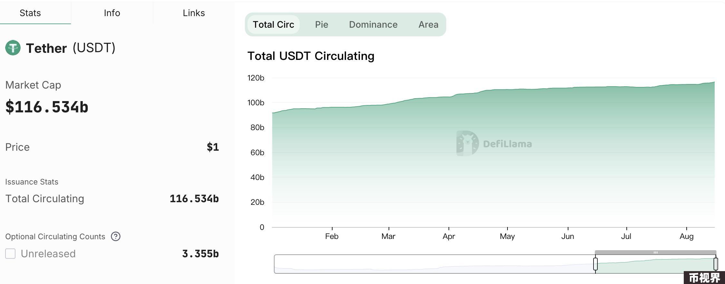The width and height of the screenshot is (725, 284).
Task: Click the 20b y-axis label
Action: [x=257, y=202]
